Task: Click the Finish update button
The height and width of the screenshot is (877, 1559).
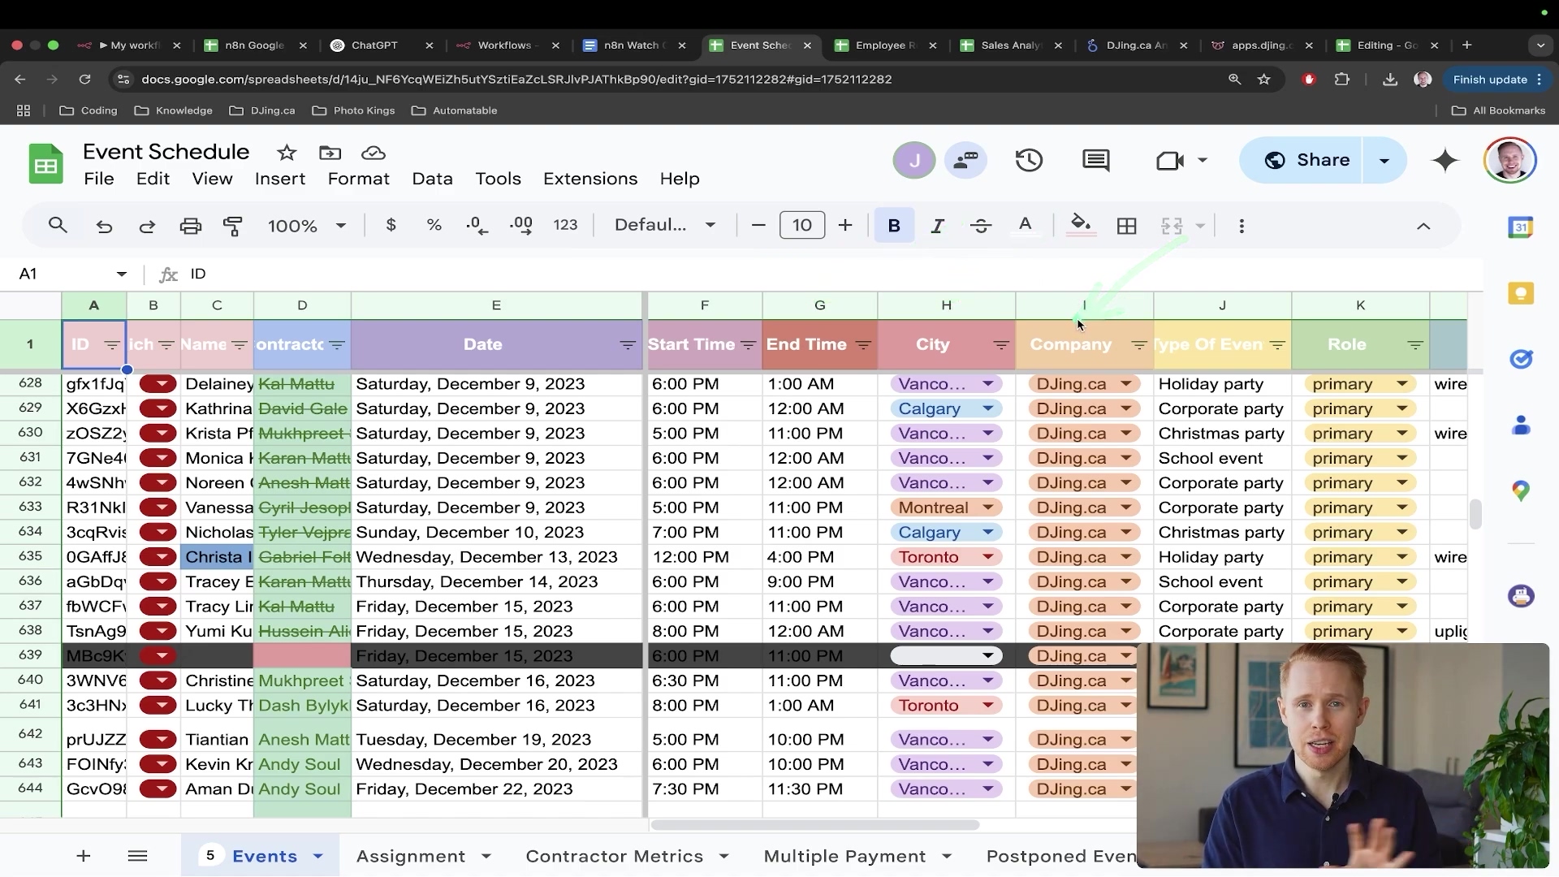Action: (x=1489, y=80)
